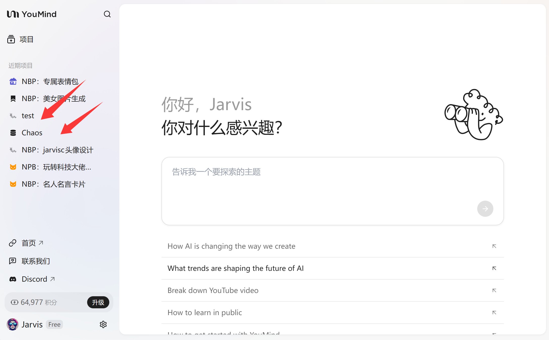Click the YouMind logo icon
Image resolution: width=549 pixels, height=340 pixels.
click(13, 14)
